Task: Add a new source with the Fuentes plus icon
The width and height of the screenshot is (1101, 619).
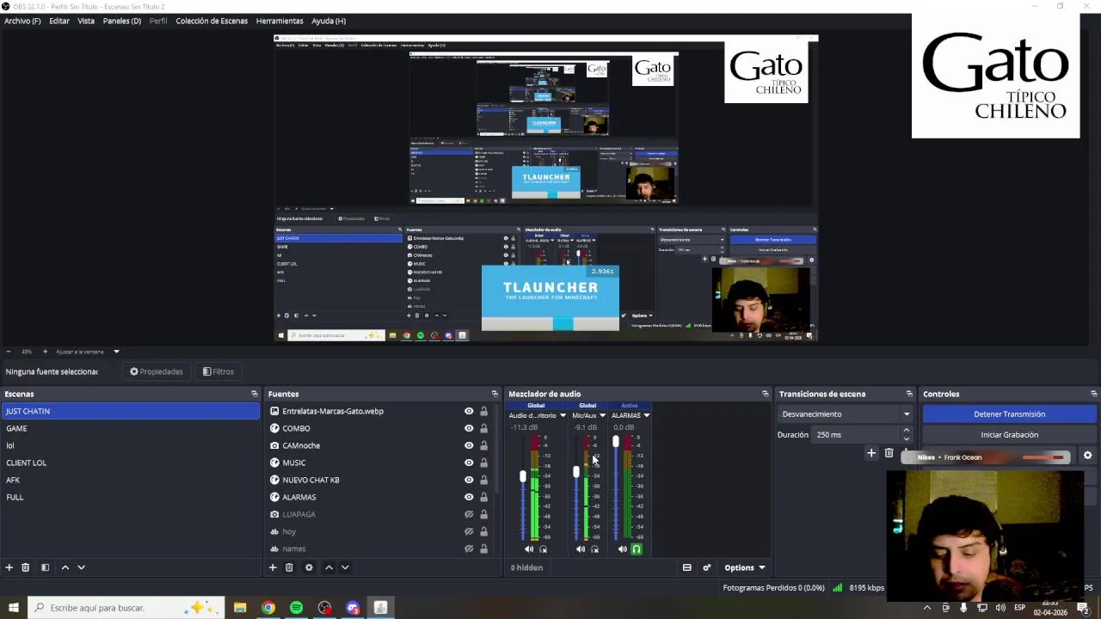Action: 273,567
